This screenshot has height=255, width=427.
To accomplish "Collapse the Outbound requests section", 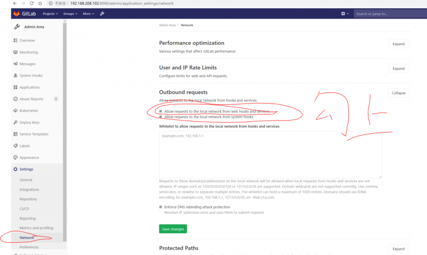I will pyautogui.click(x=398, y=93).
